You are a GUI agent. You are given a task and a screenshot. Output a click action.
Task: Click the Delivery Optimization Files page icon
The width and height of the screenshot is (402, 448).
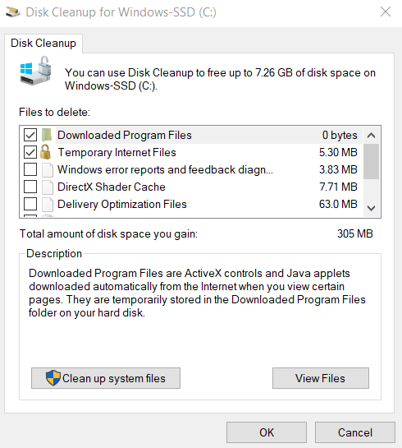(x=48, y=204)
